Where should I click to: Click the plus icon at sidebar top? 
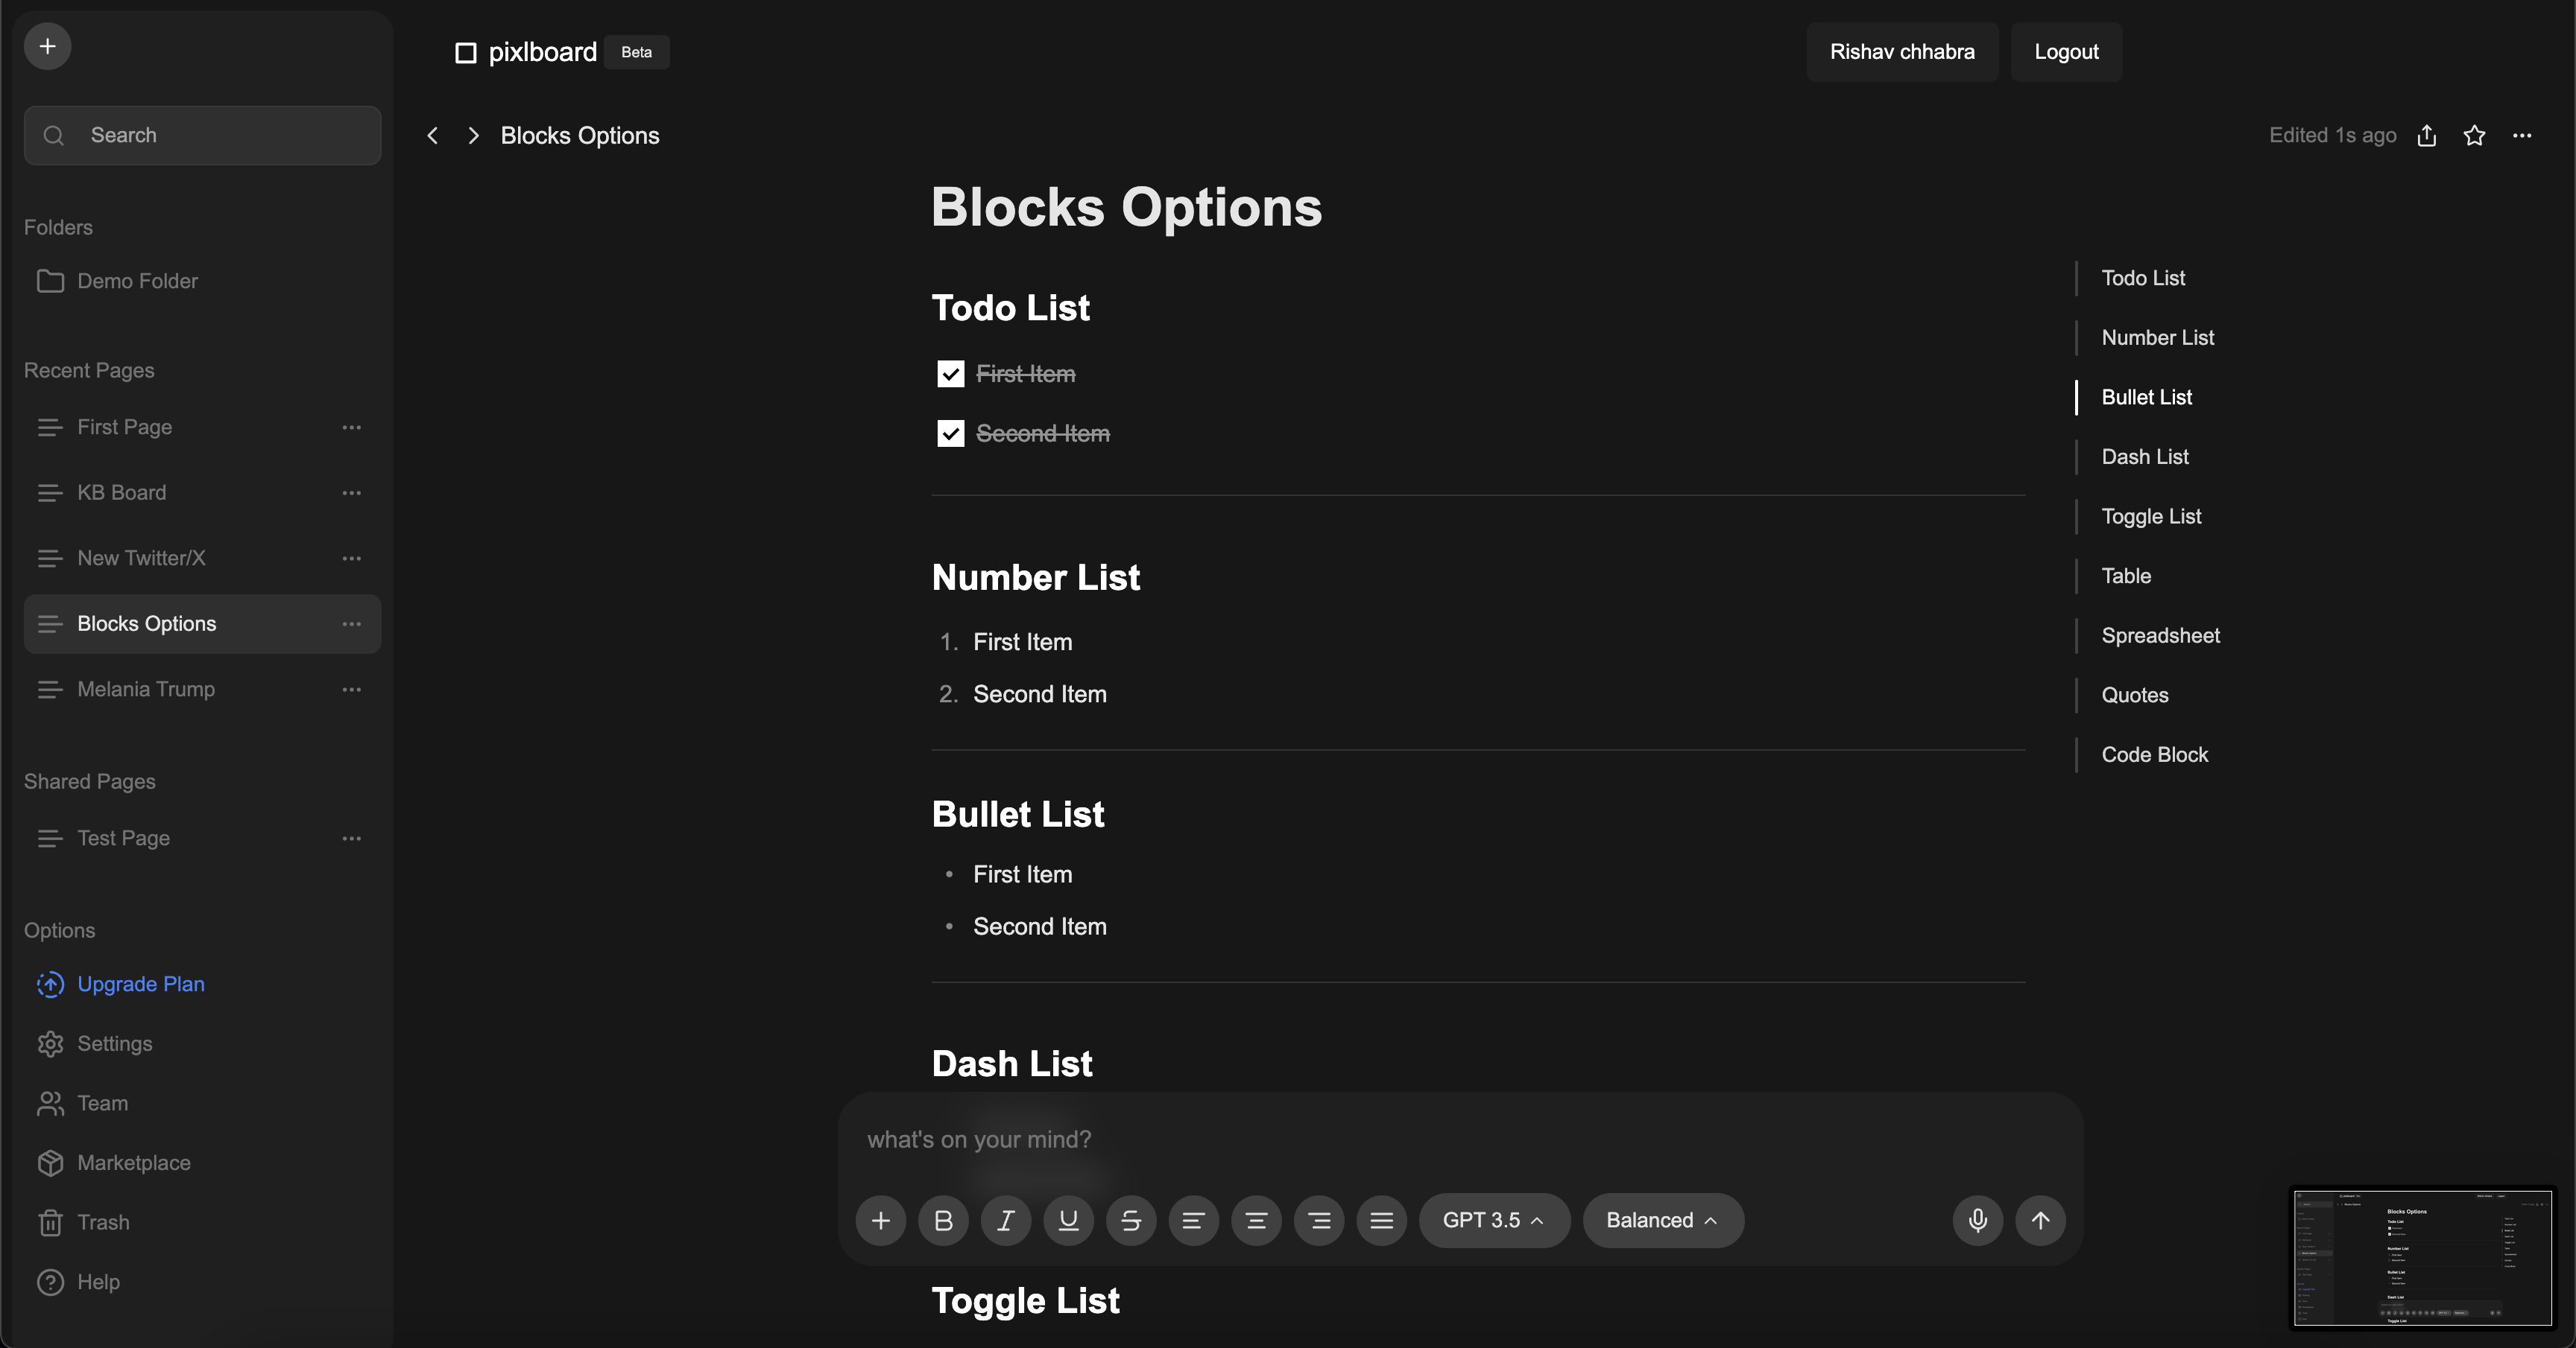pyautogui.click(x=47, y=46)
